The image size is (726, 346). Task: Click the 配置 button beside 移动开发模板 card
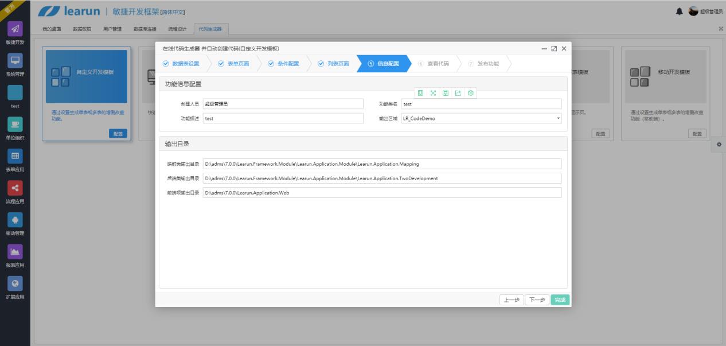click(x=600, y=134)
